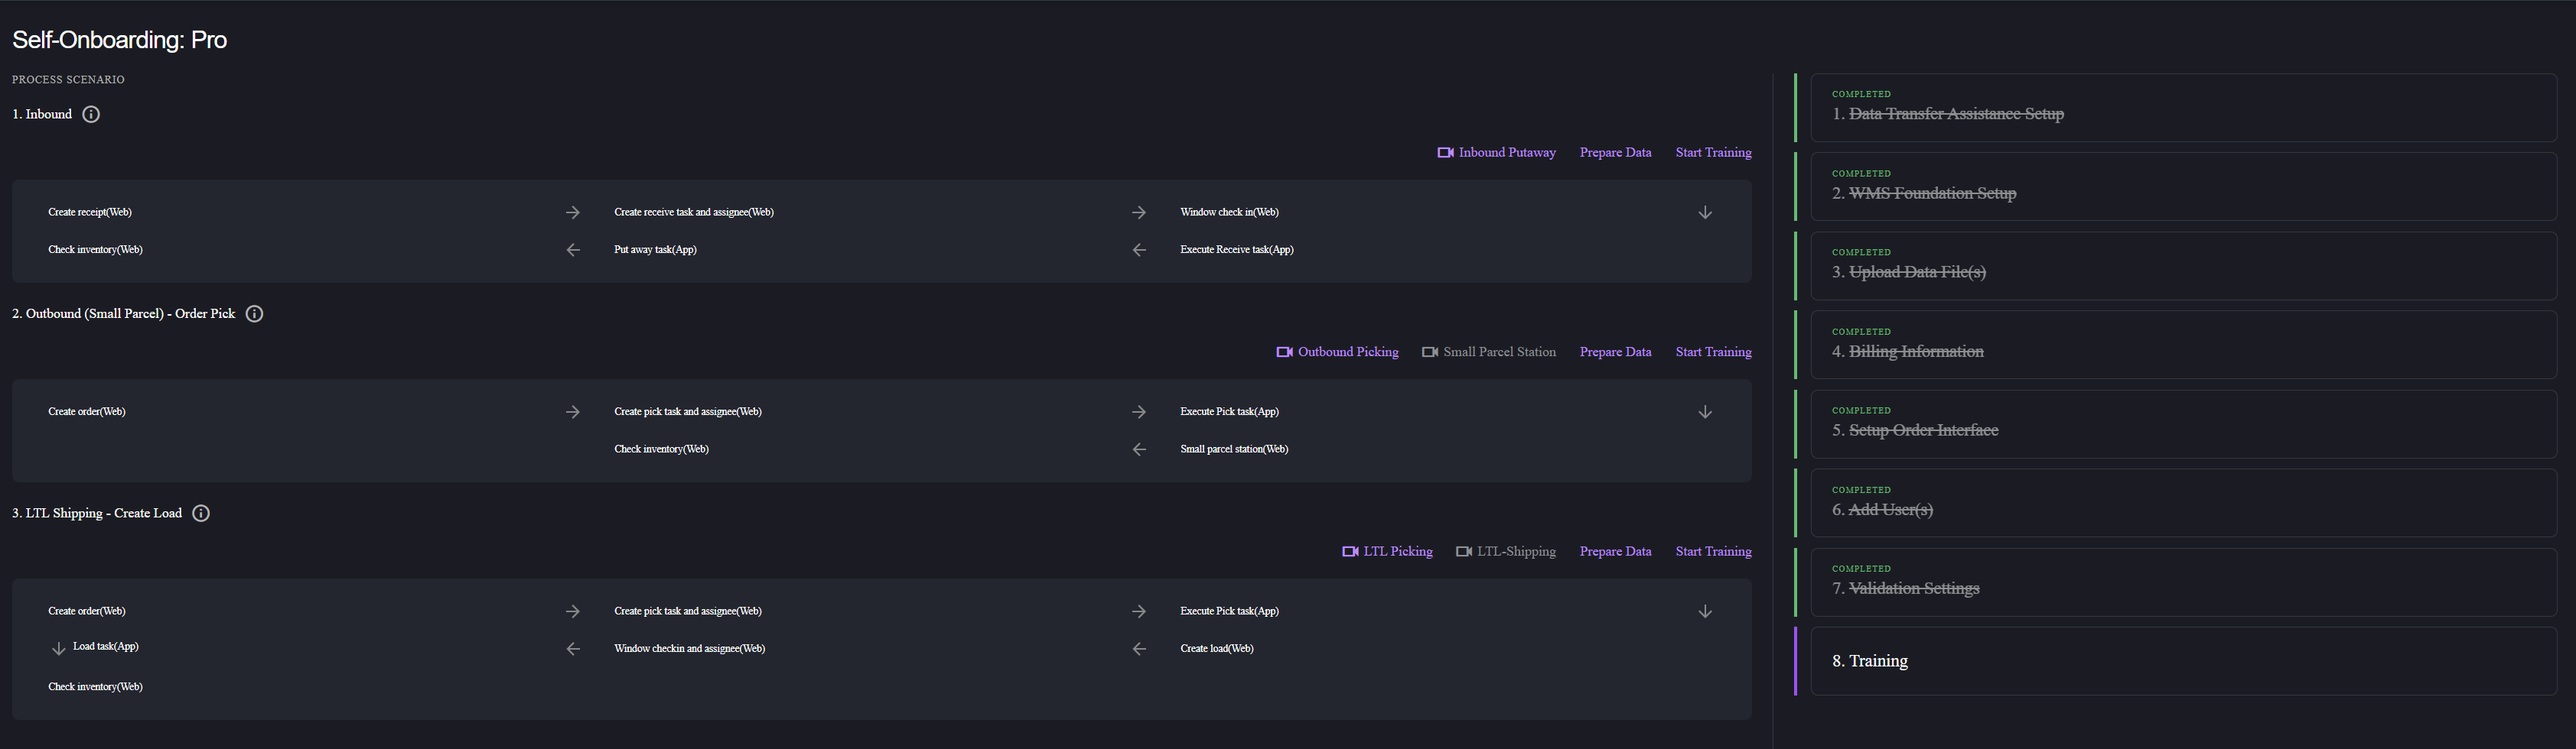The image size is (2576, 749).
Task: Select completed step Data Transfer Assistance Setup
Action: point(1955,114)
